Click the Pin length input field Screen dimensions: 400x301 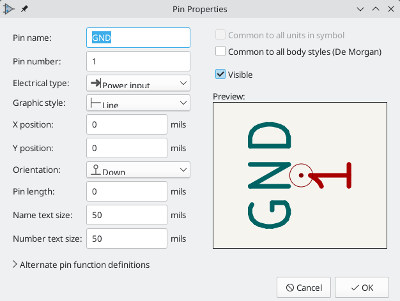click(127, 191)
